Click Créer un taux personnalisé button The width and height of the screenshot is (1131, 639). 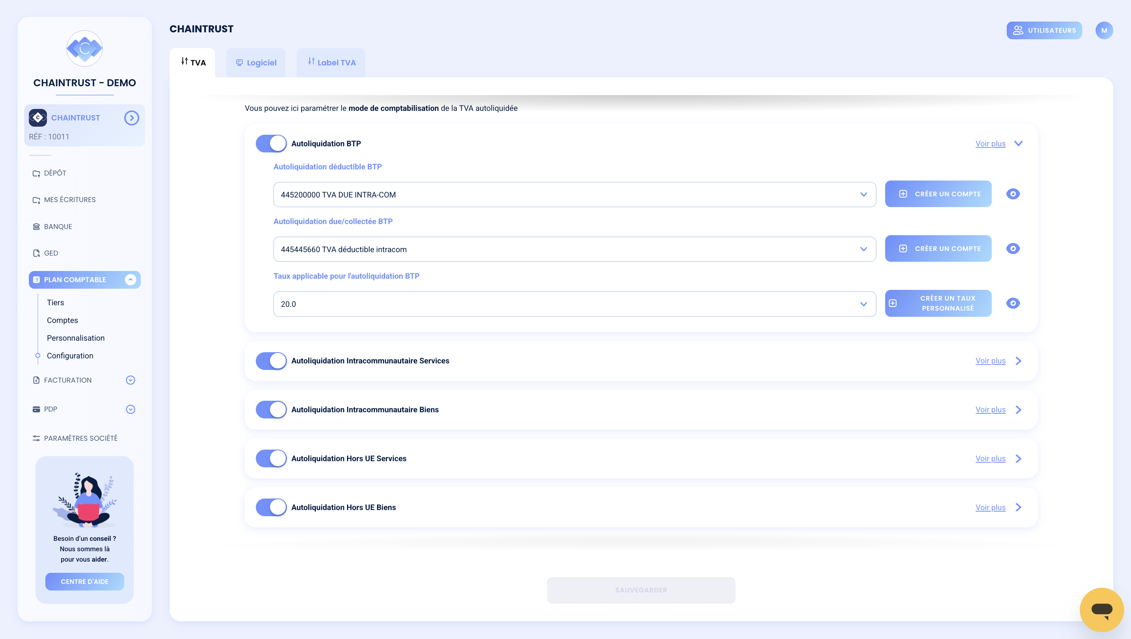938,303
